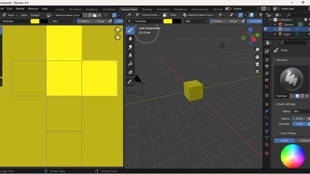Select the Gradient tab in Color Picker
The image size is (310, 174).
302,141
